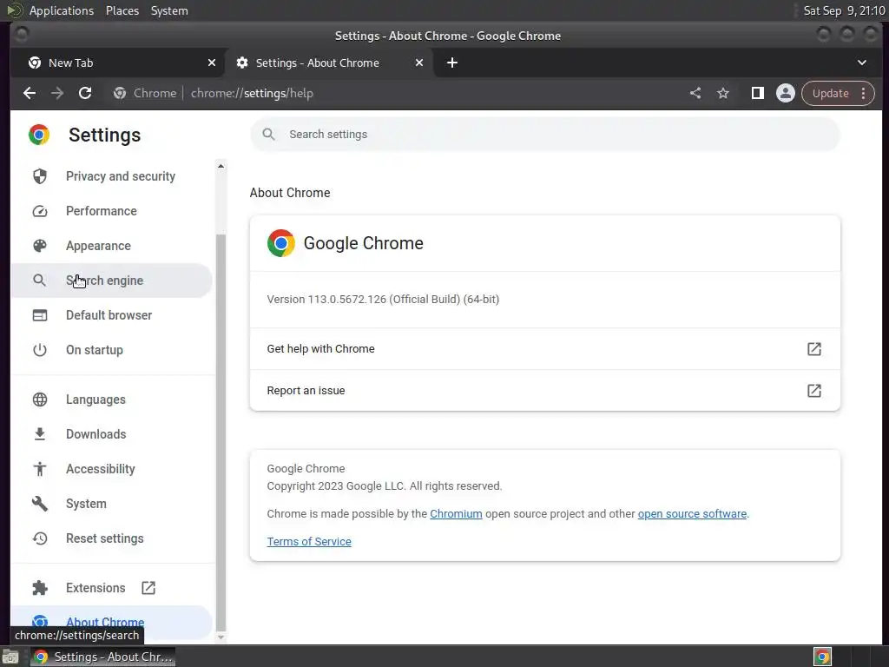Image resolution: width=889 pixels, height=667 pixels.
Task: Click the sidebar vertical scrollbar thumb
Action: point(221,433)
